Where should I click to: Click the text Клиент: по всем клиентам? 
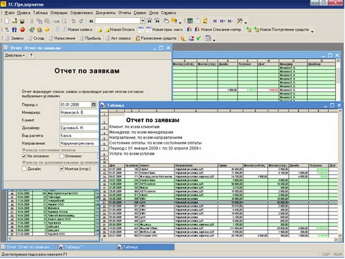(134, 127)
